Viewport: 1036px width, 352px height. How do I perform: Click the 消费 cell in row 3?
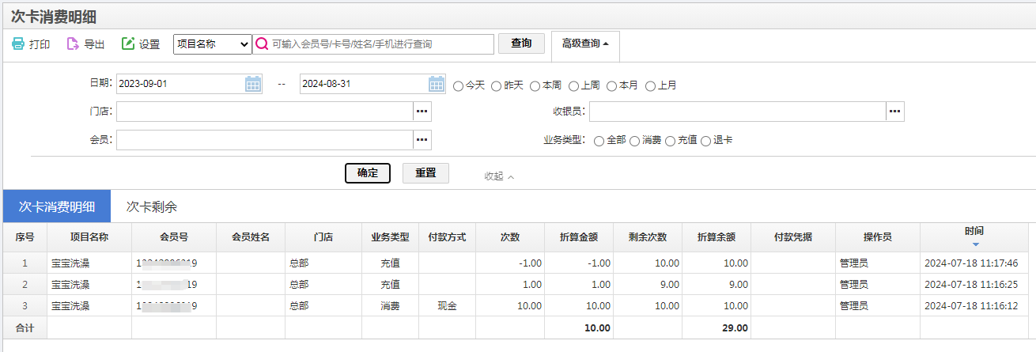391,306
